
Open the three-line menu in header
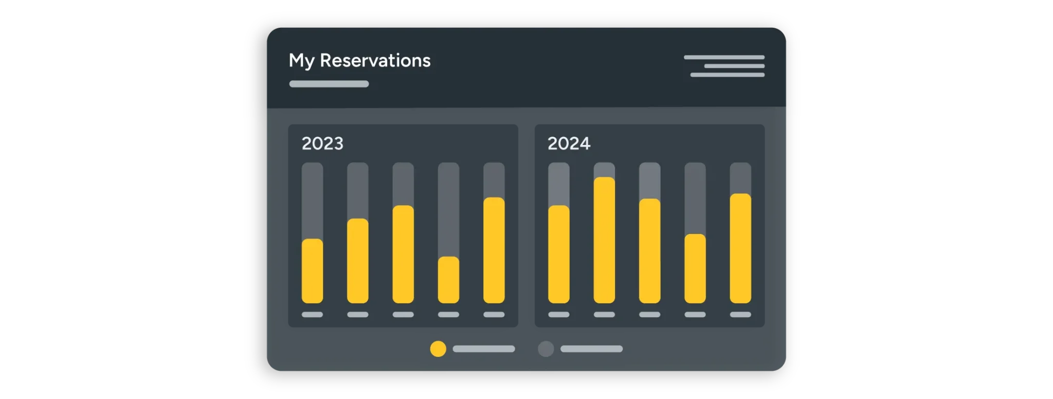tap(724, 66)
